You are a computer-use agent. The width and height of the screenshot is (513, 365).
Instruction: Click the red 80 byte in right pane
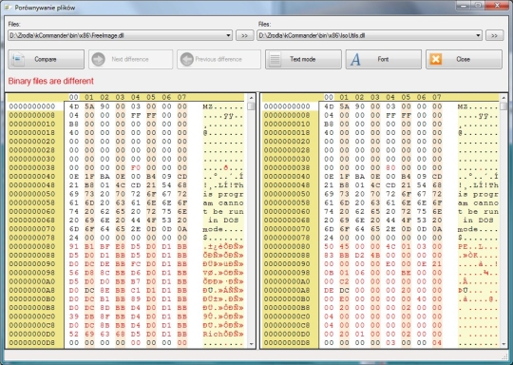(x=390, y=167)
